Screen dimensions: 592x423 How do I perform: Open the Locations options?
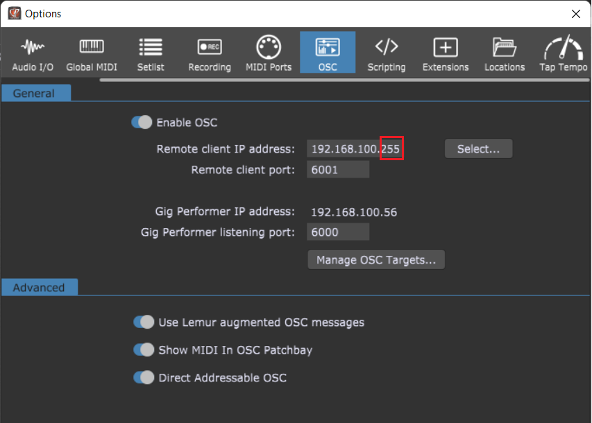coord(505,53)
